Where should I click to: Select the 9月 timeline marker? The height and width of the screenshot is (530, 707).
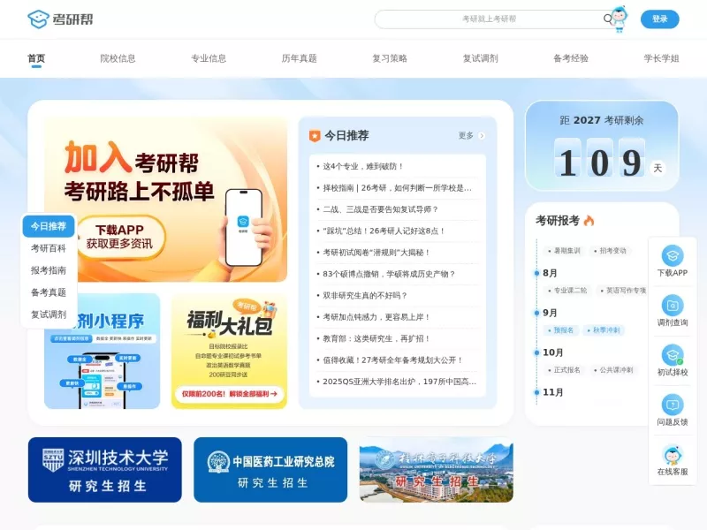pos(550,313)
